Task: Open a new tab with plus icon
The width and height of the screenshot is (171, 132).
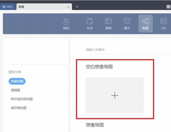Action: coord(77,7)
